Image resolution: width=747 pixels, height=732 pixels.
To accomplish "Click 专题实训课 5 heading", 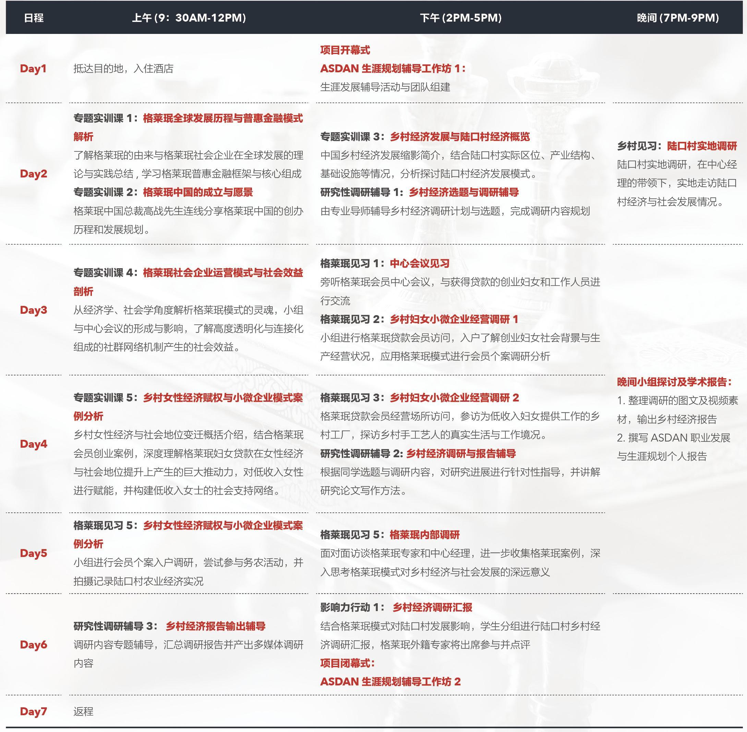I will pos(188,407).
